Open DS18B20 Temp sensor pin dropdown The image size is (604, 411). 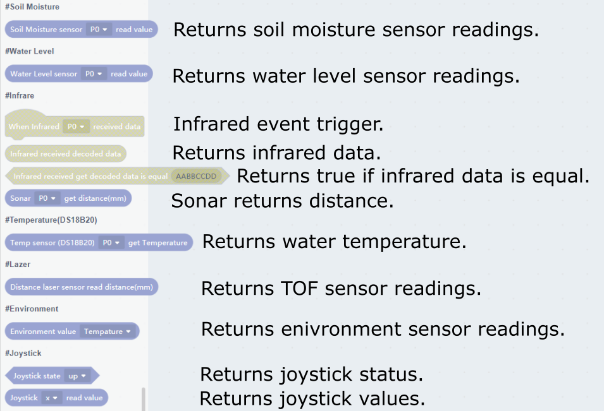click(111, 242)
